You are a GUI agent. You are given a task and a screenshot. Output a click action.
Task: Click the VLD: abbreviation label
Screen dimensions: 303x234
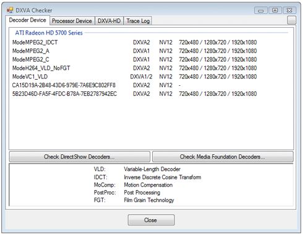point(100,169)
